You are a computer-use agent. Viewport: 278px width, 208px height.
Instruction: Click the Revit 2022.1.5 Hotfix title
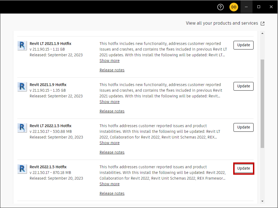(x=48, y=167)
